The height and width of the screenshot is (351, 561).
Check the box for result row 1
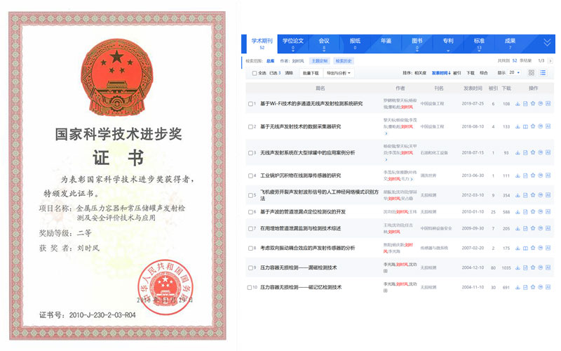[250, 104]
